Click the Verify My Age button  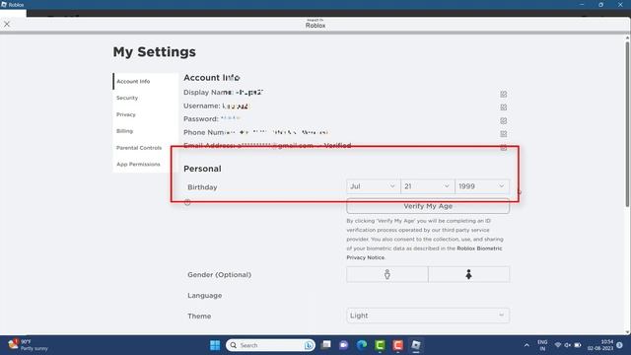pyautogui.click(x=428, y=206)
